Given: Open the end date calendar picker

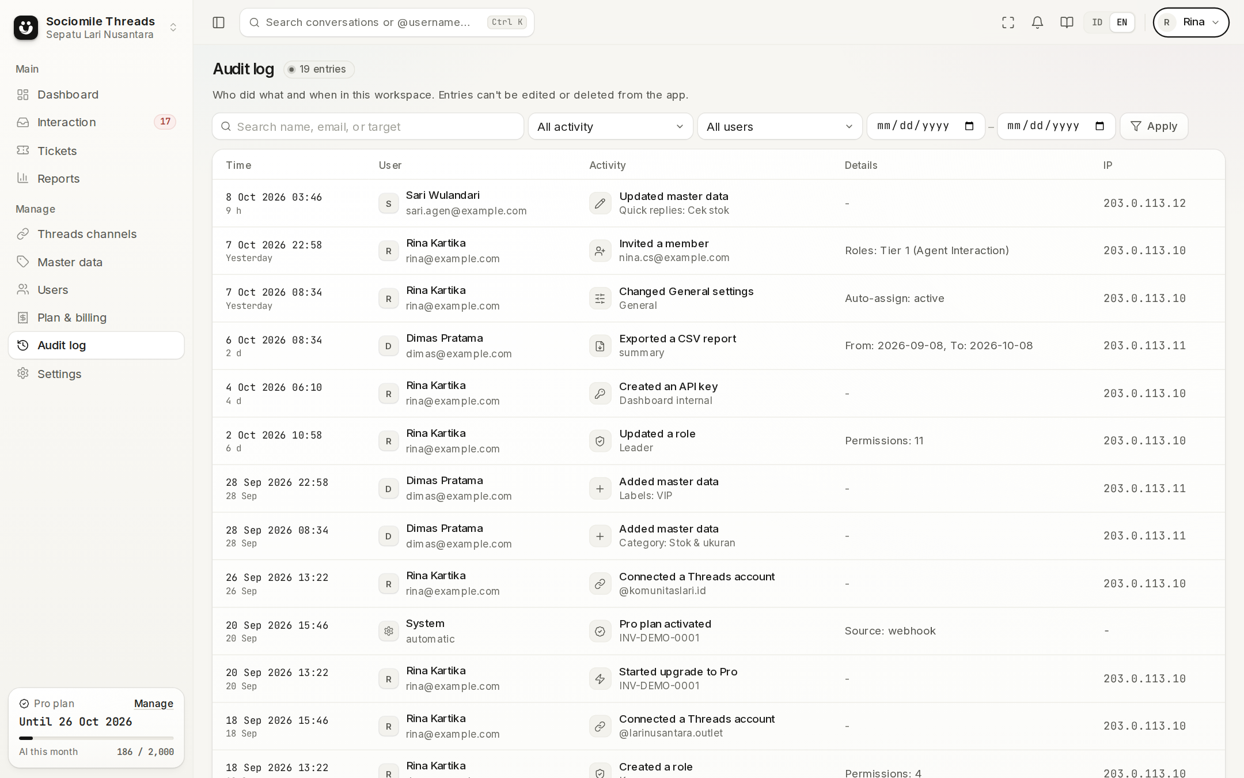Looking at the screenshot, I should tap(1099, 126).
